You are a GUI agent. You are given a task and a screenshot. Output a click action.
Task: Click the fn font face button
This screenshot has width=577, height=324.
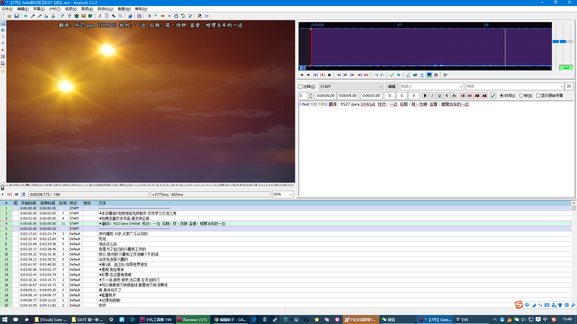point(454,96)
